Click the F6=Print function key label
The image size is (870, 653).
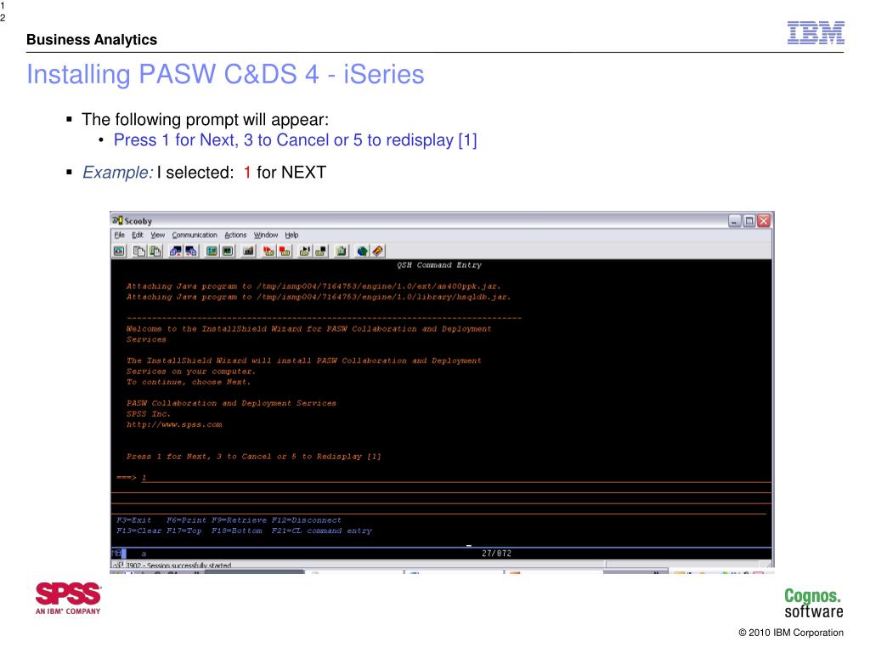[186, 520]
